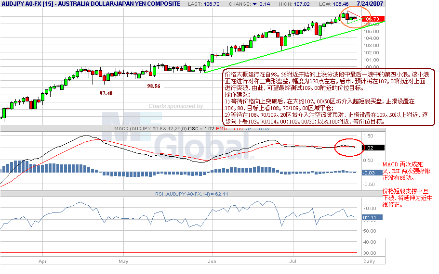The height and width of the screenshot is (274, 439).
Task: Click the 7/24/2007 date in header
Action: coord(370,4)
